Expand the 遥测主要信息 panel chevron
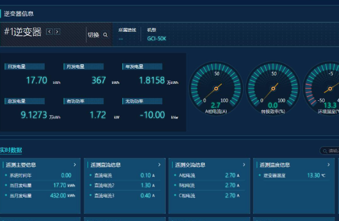The image size is (339, 221). [x=74, y=165]
